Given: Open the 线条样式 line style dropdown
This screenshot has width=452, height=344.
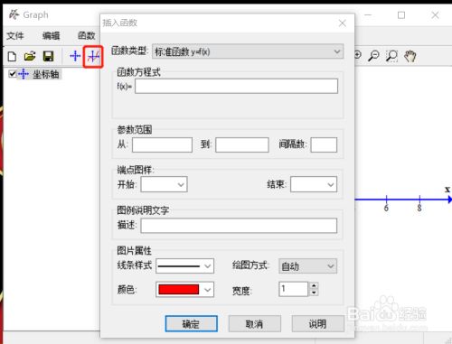Looking at the screenshot, I should 184,266.
